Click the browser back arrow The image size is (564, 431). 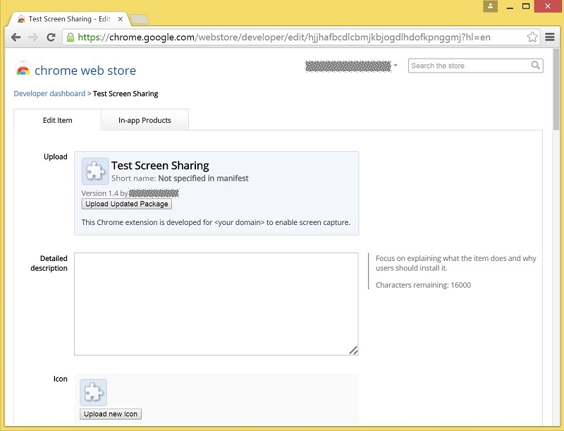tap(16, 37)
